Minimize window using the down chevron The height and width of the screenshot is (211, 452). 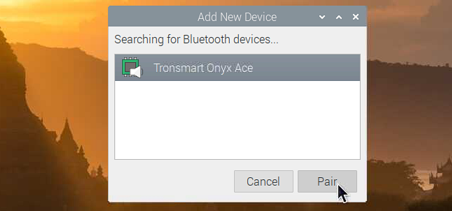click(x=322, y=17)
